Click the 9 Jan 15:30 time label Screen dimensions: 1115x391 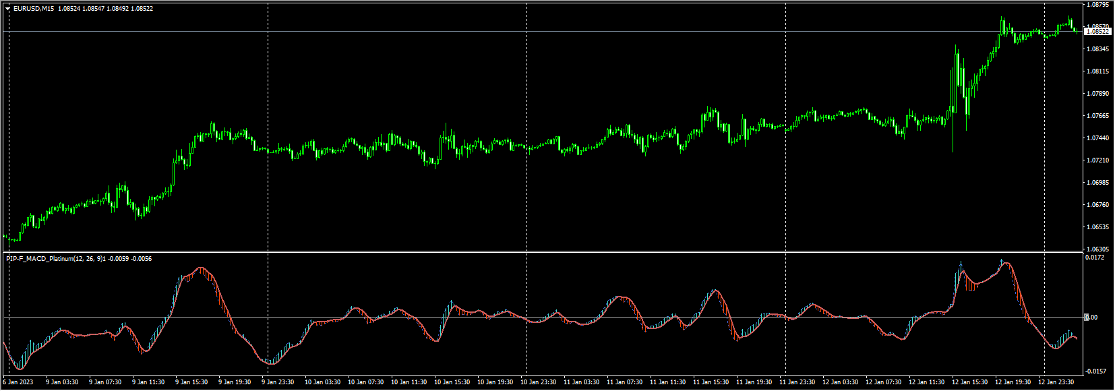191,382
